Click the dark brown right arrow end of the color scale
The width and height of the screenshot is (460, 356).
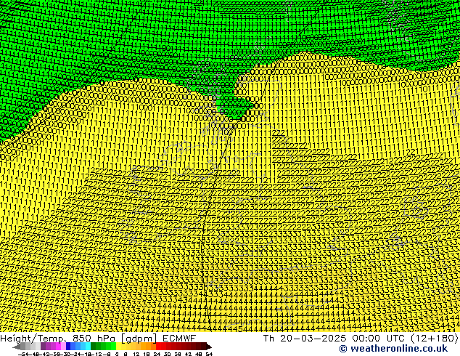pyautogui.click(x=209, y=347)
